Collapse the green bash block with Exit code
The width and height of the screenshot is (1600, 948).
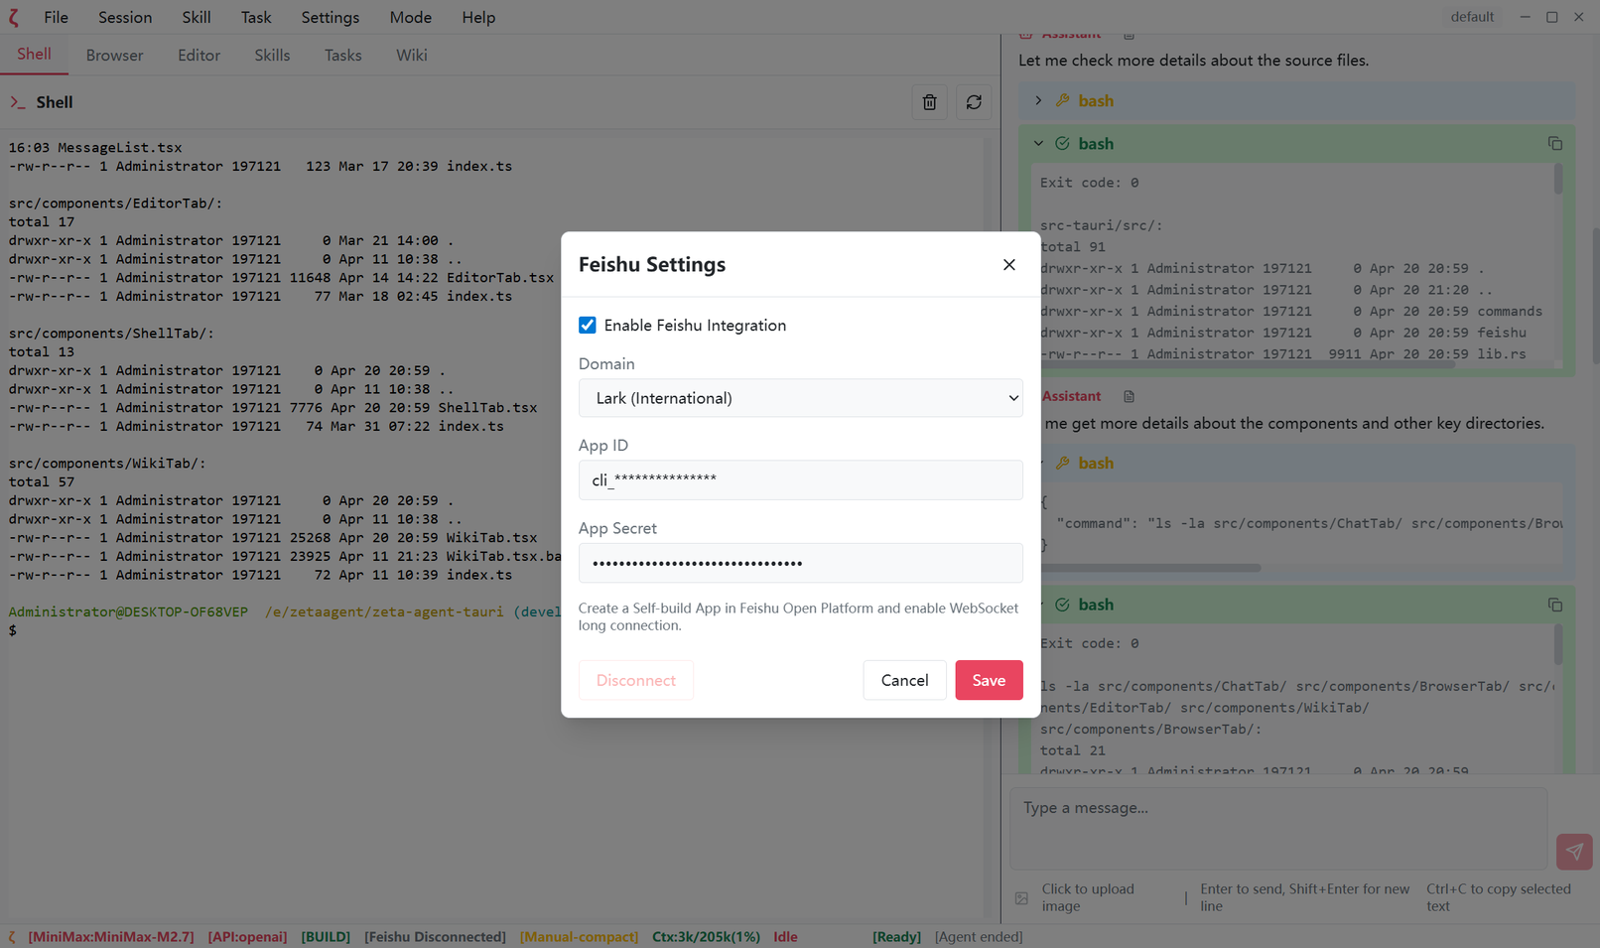(x=1038, y=144)
